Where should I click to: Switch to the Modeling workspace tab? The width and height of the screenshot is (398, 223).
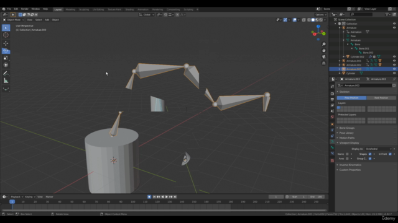pos(70,9)
